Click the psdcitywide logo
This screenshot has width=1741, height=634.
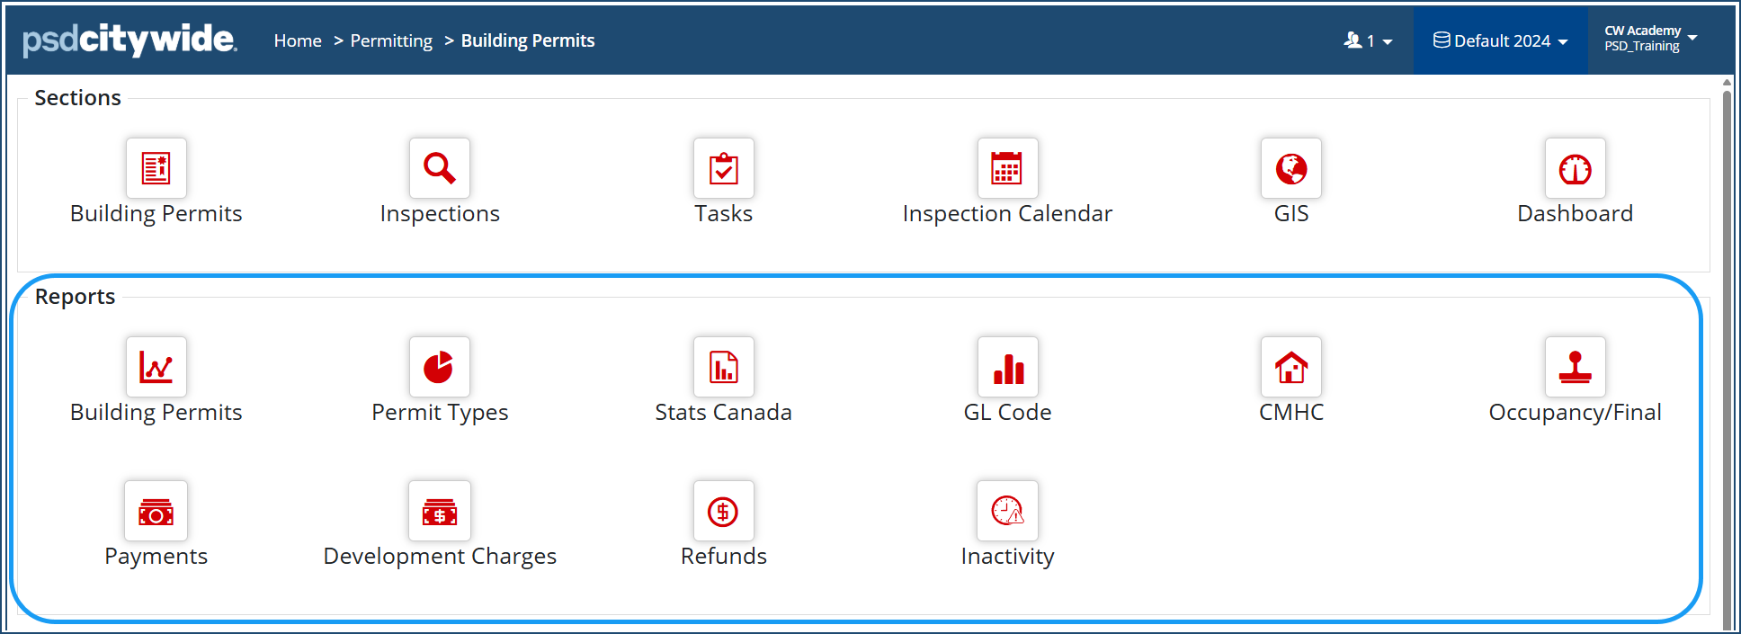point(129,40)
